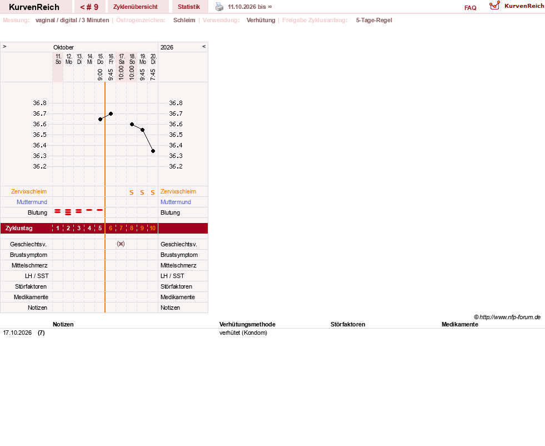Go to the previous cycle with < # 9
This screenshot has width=545, height=446.
click(89, 7)
